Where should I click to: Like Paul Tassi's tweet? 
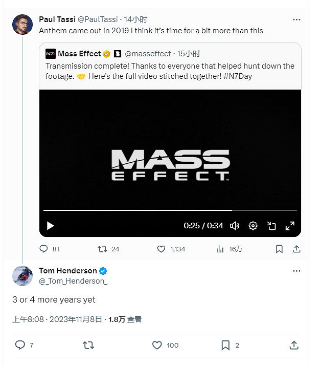[x=162, y=249]
